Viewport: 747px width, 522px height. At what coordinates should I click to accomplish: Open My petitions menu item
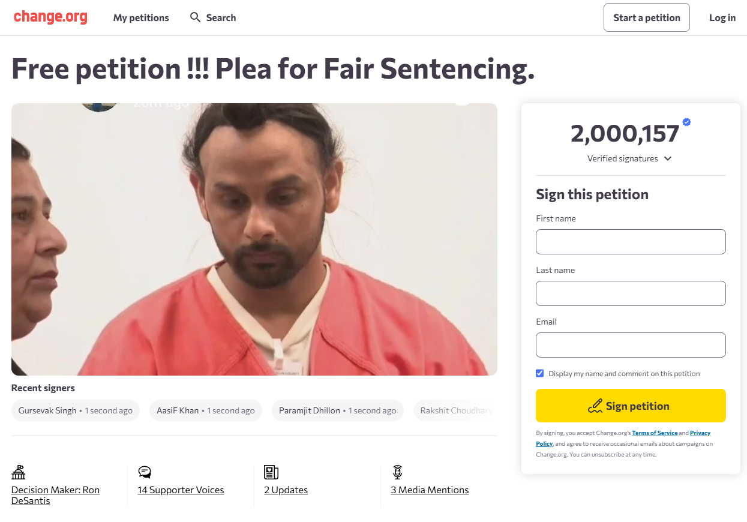(x=141, y=17)
